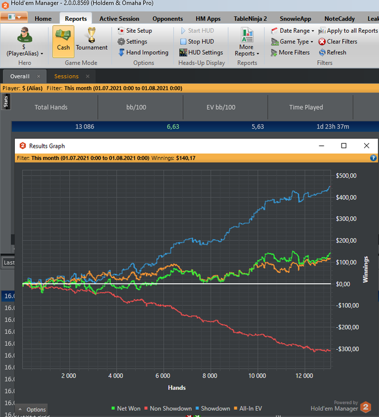Viewport: 379px width, 417px height.
Task: Click the Results Graph window icon
Action: 23,146
